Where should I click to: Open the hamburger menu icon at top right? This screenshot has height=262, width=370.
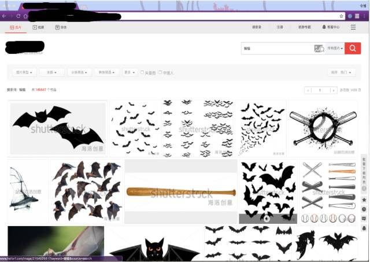(353, 27)
